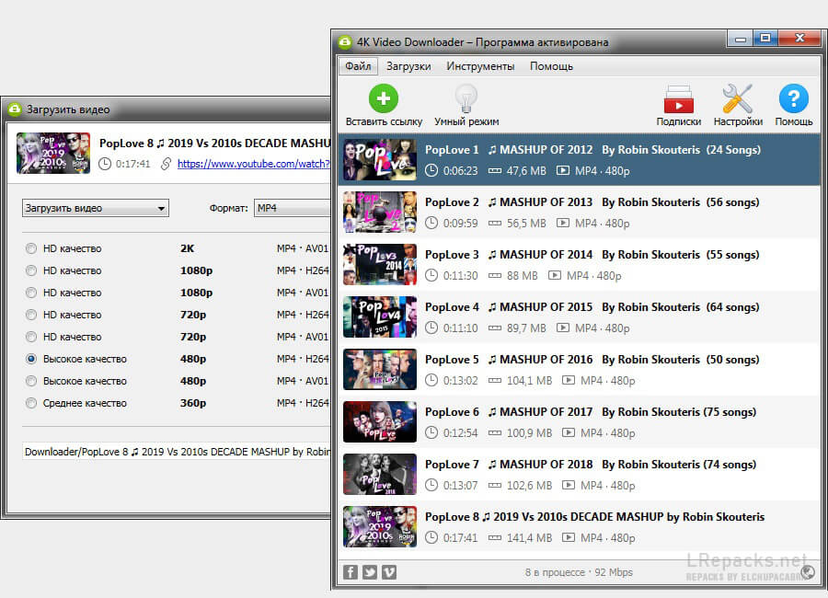828x598 pixels.
Task: Open the Vimeo icon in status bar
Action: [389, 572]
